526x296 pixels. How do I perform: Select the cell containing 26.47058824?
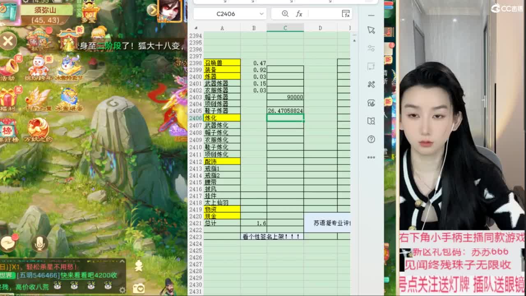pyautogui.click(x=285, y=111)
